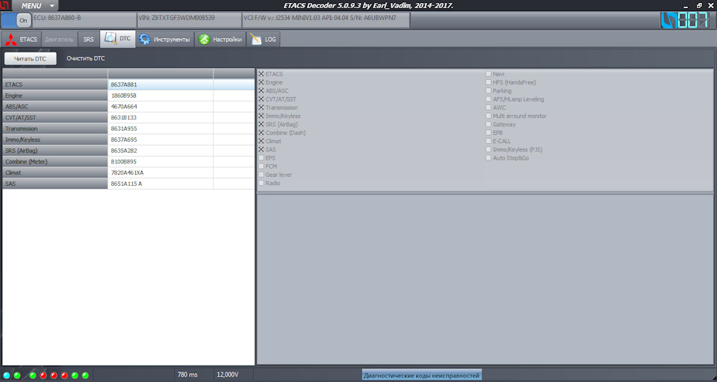Viewport: 717px width, 382px height.
Task: Click part number 8631A955
Action: (x=124, y=128)
